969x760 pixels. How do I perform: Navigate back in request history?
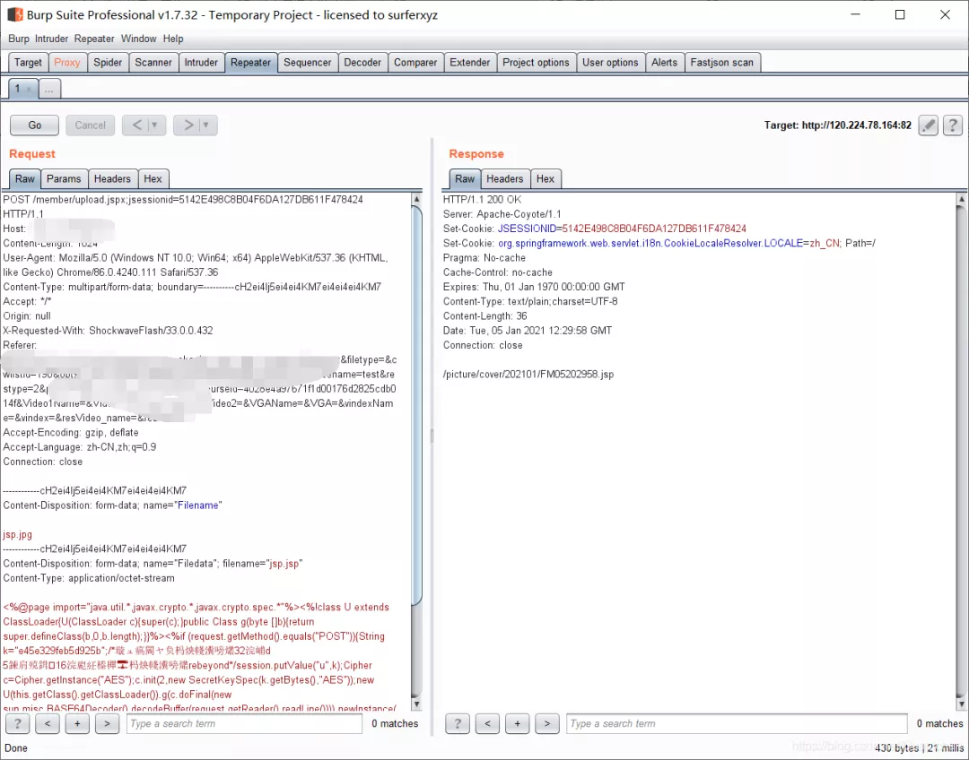point(136,125)
